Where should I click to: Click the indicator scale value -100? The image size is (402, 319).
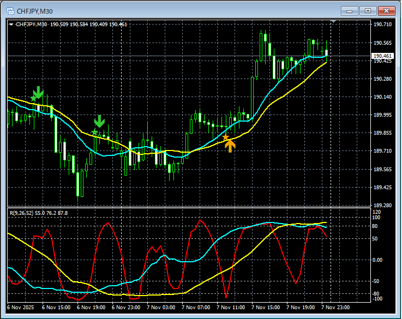click(376, 299)
